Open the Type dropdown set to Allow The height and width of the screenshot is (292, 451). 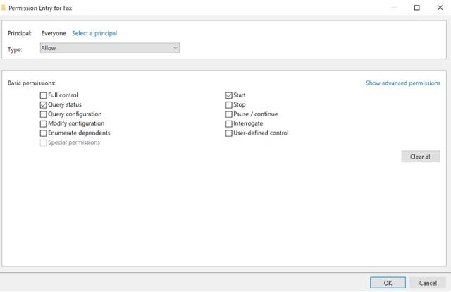109,48
